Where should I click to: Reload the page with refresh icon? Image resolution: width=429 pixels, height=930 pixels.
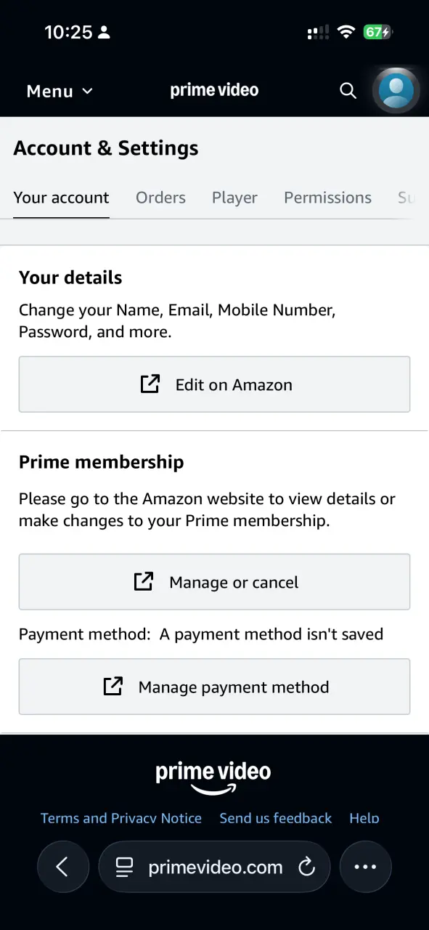click(306, 867)
